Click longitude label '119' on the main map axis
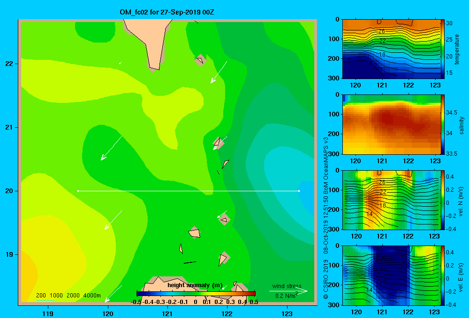This screenshot has width=469, height=318. tap(48, 313)
